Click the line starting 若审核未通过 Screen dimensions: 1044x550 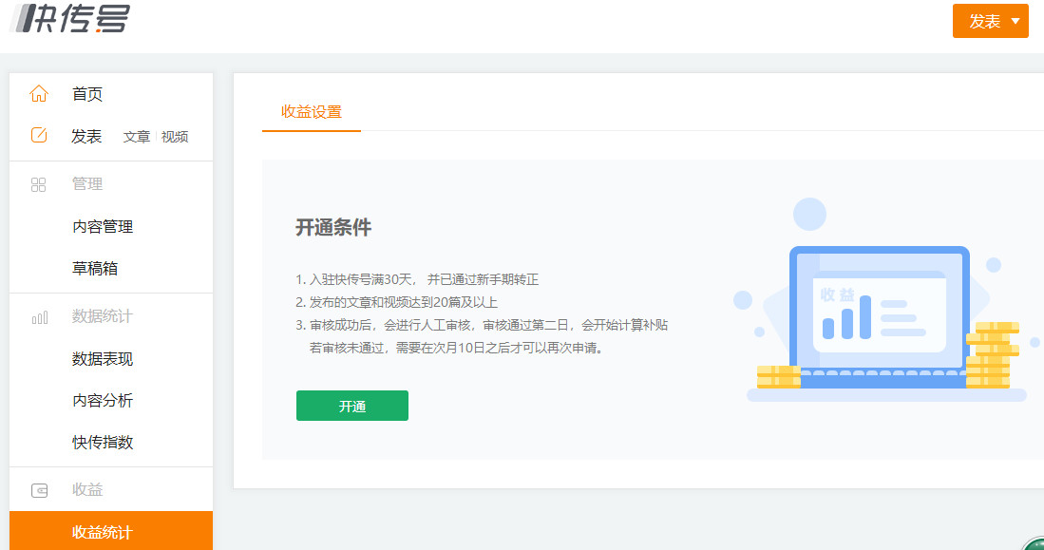(458, 348)
